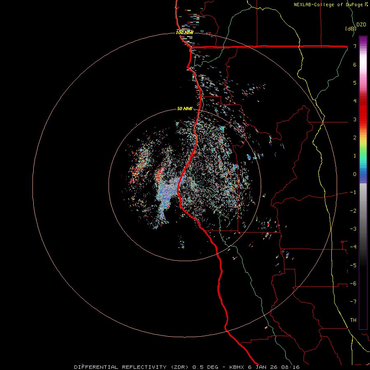Click the scale value 1

[355, 156]
